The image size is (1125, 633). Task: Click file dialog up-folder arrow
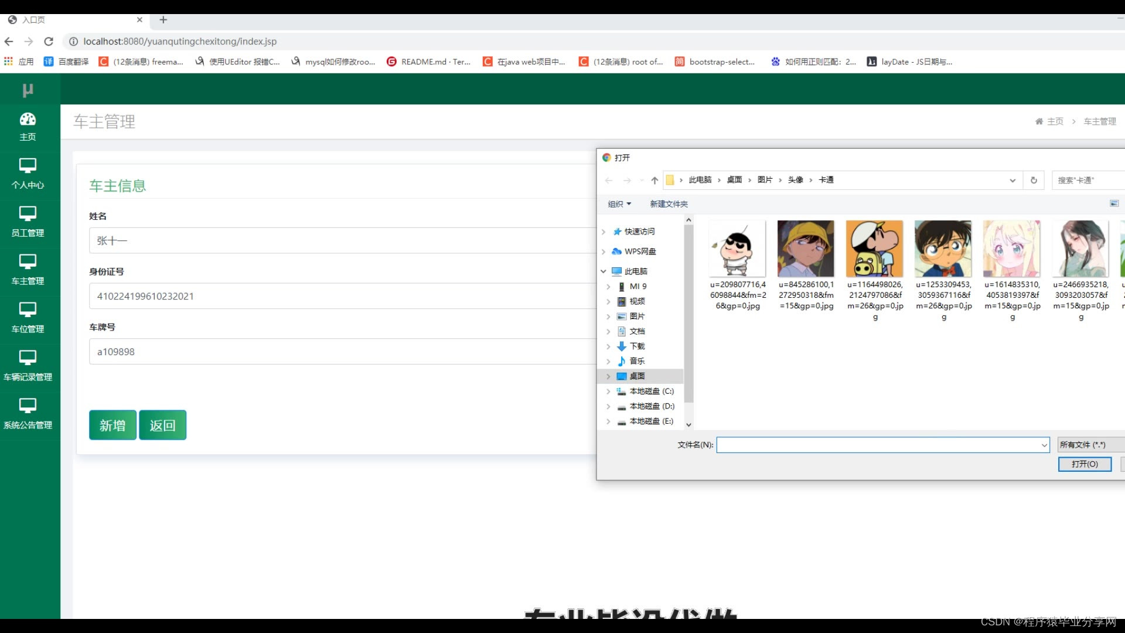click(654, 180)
